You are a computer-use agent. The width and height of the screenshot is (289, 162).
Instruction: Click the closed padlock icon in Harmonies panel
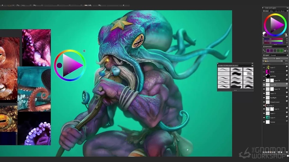coord(285,50)
